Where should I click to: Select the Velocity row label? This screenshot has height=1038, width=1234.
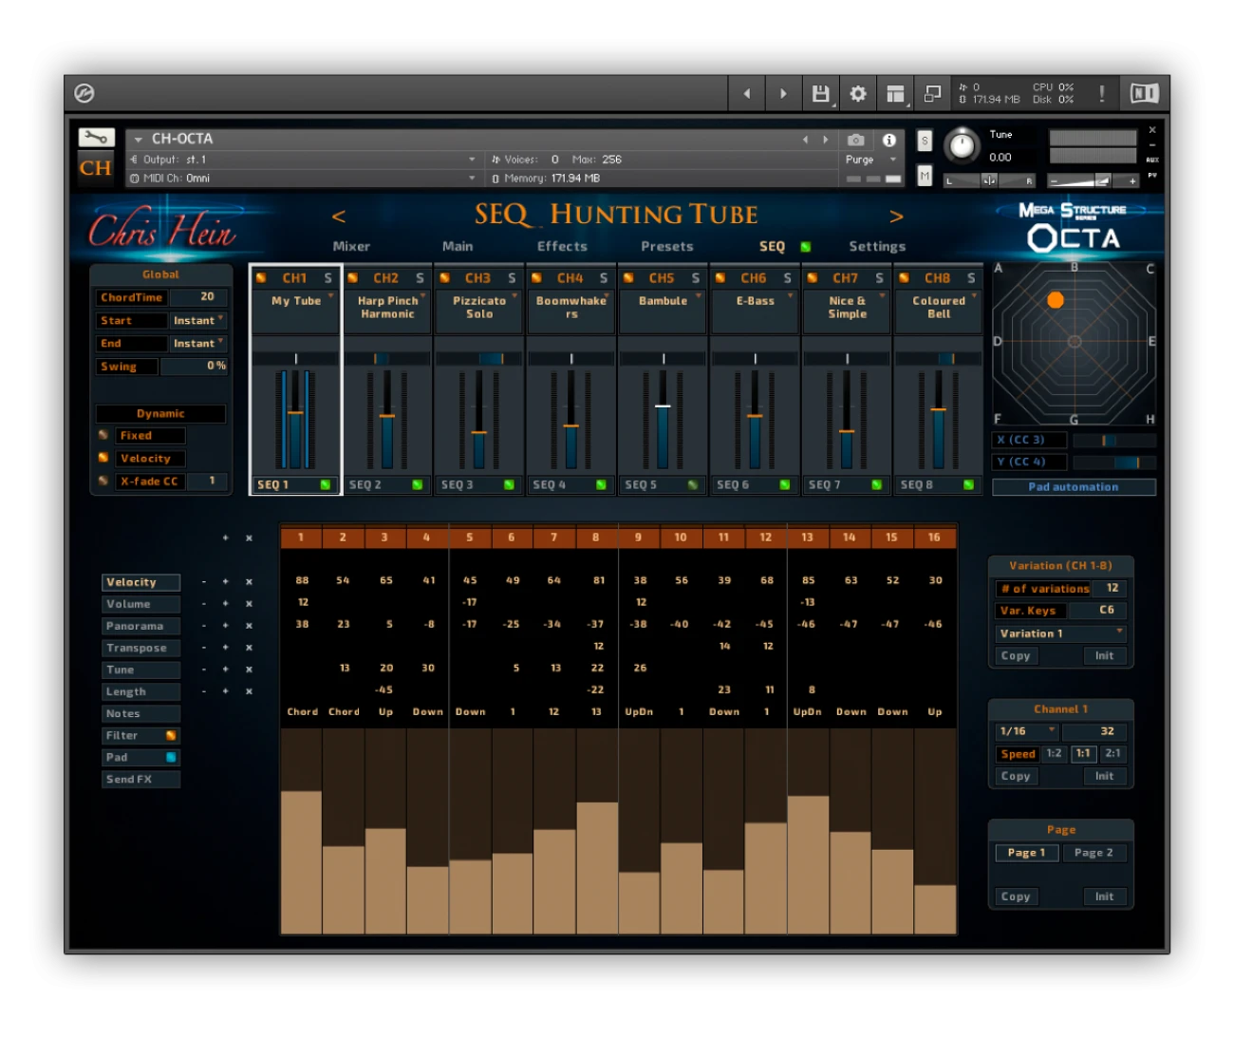click(x=140, y=582)
